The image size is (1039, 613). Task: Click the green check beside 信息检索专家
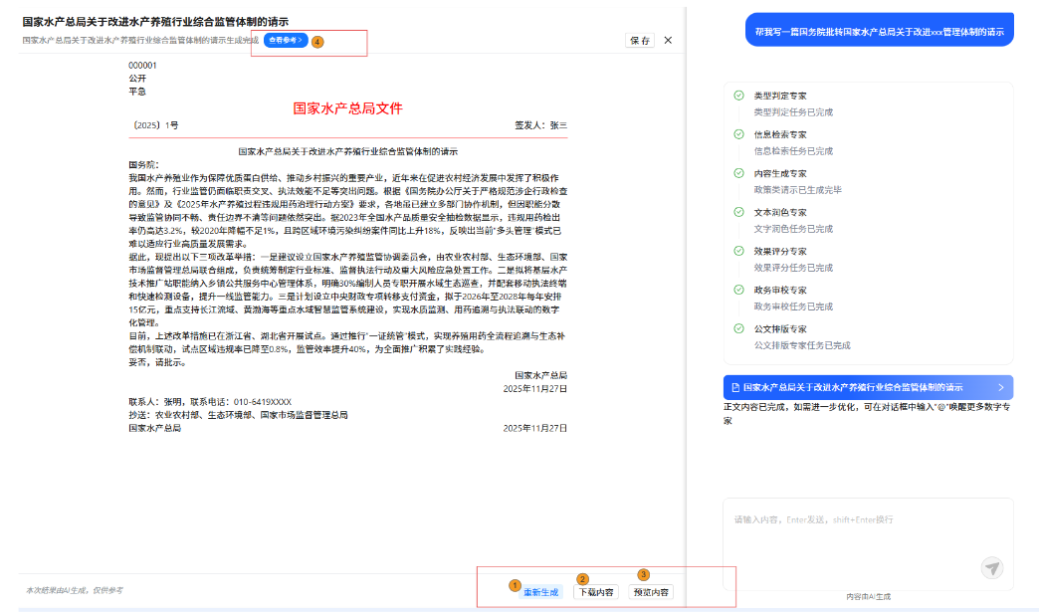738,134
